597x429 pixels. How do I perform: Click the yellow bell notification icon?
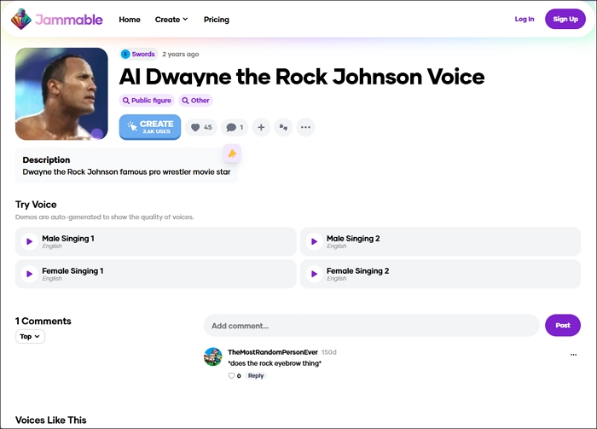[x=232, y=154]
